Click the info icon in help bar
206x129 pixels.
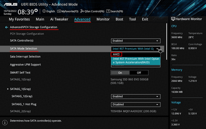[5, 123]
